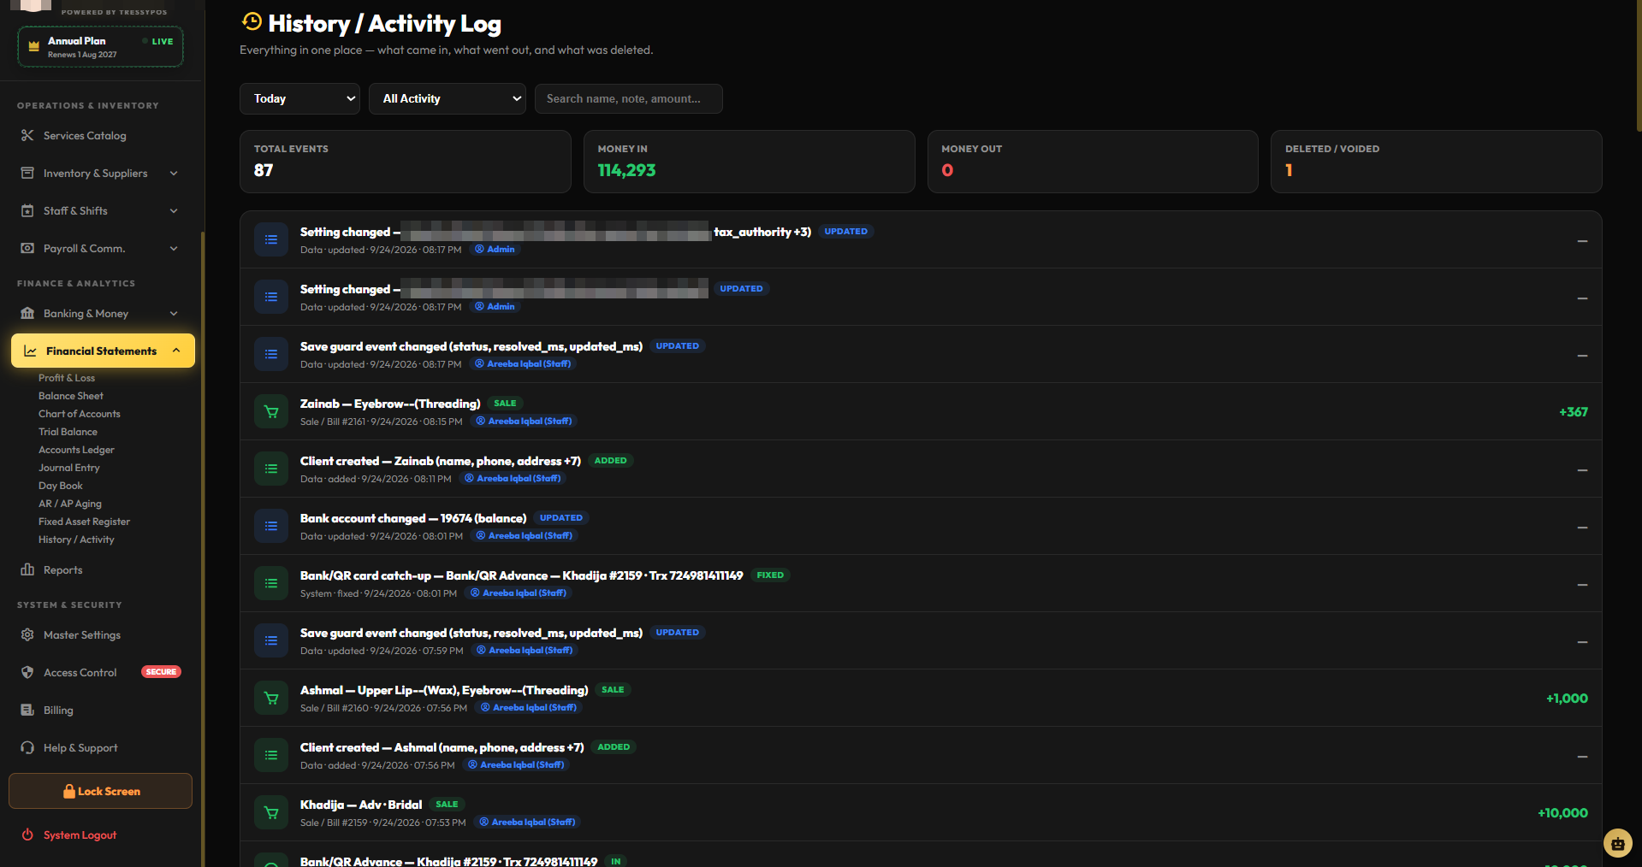Click the Payroll & Comm. icon
Viewport: 1642px width, 867px height.
pos(27,248)
